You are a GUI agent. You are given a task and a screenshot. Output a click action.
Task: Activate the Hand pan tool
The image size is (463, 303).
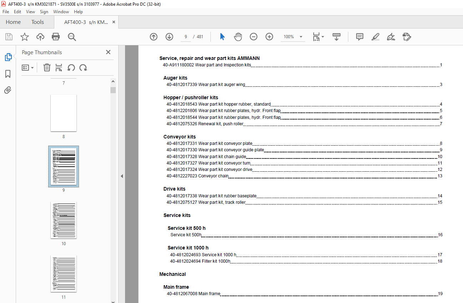(238, 37)
